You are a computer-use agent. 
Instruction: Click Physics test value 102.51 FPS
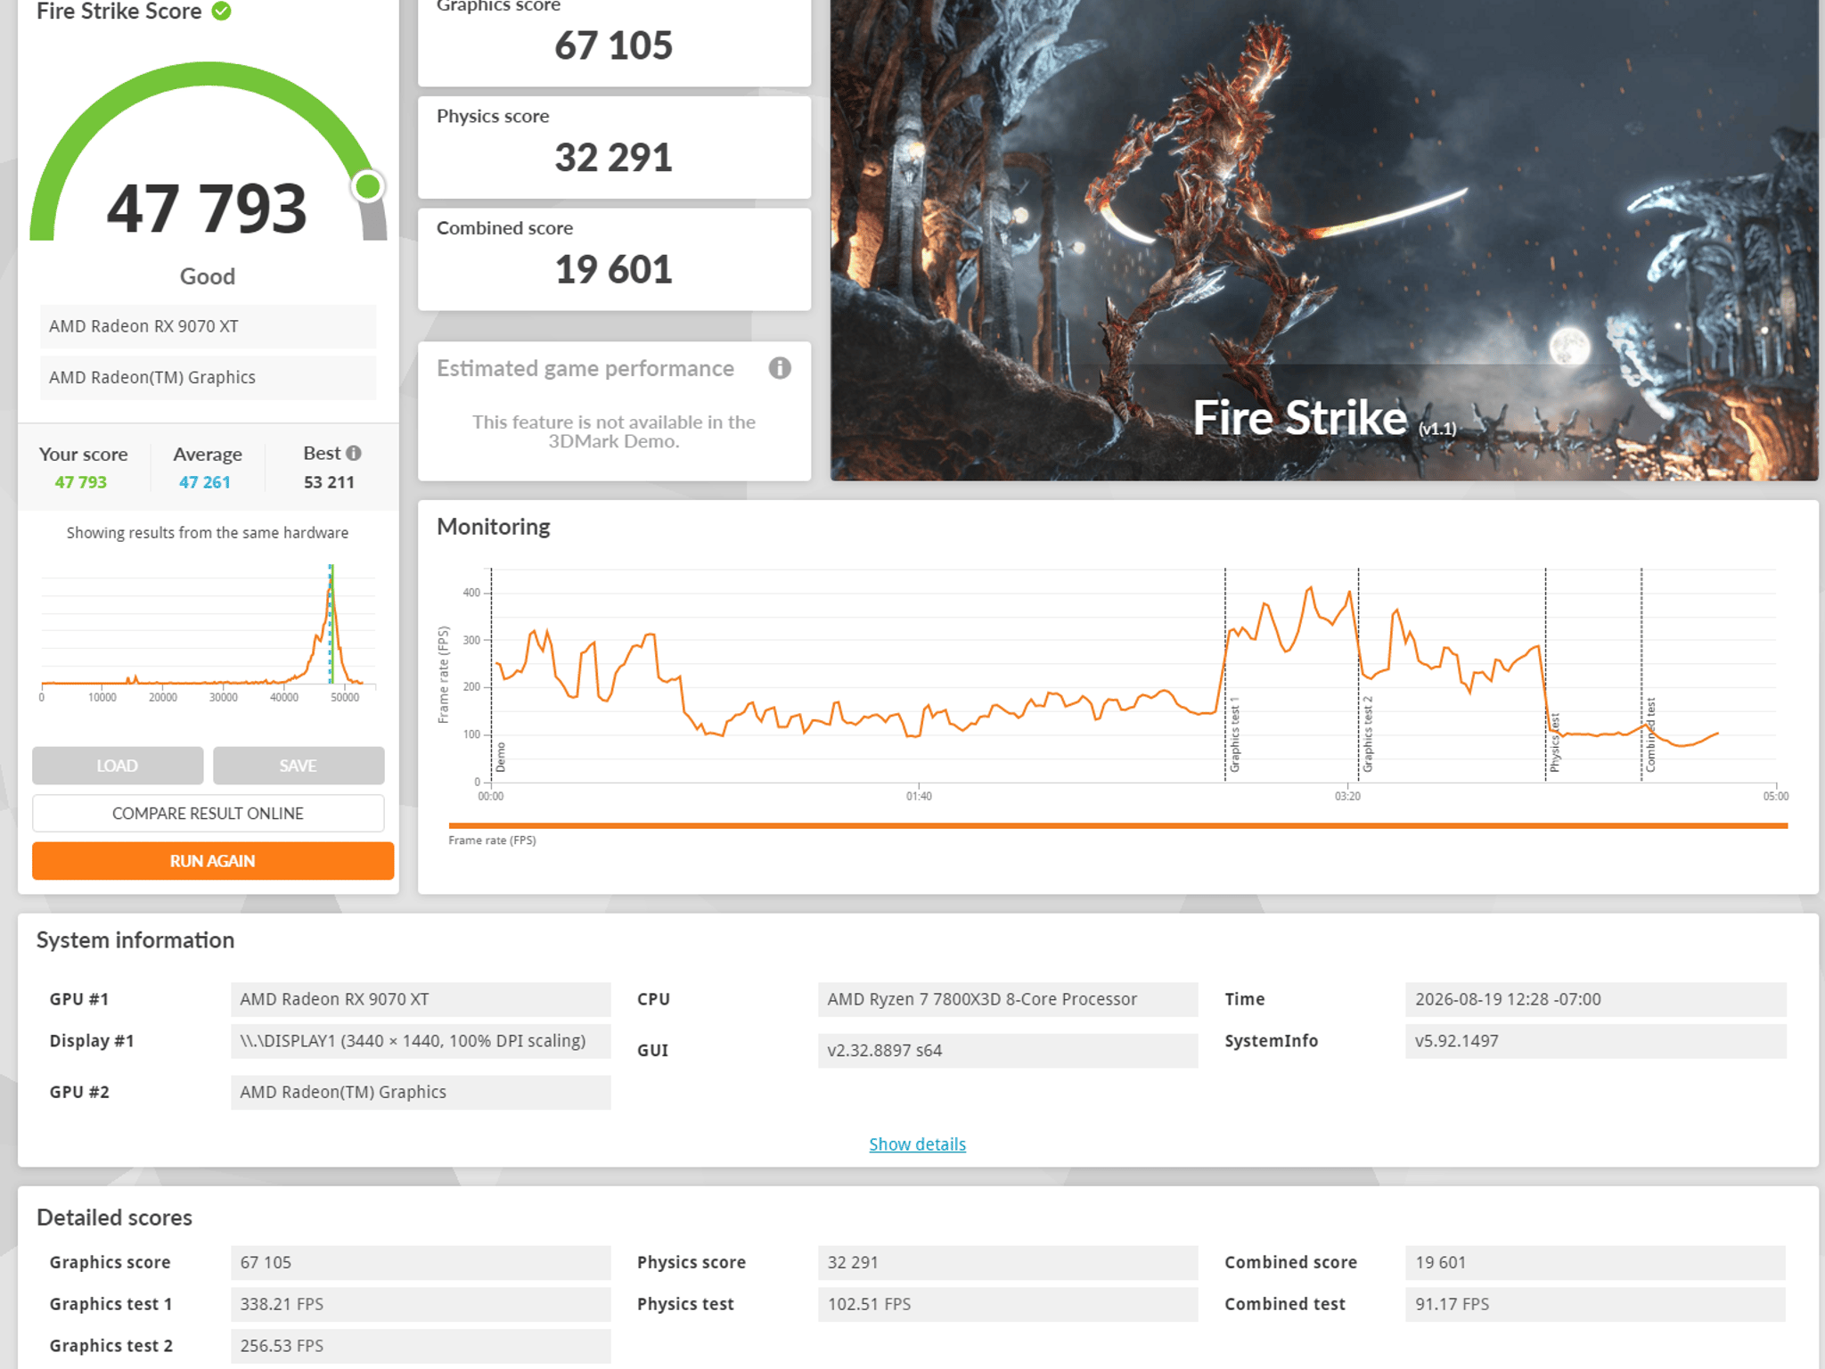pos(1008,1304)
